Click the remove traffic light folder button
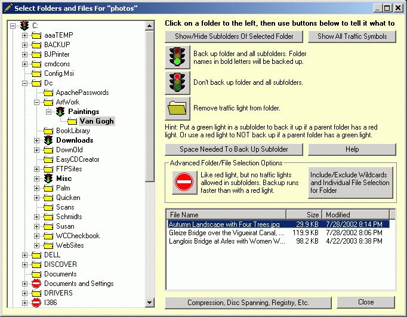 click(x=177, y=108)
